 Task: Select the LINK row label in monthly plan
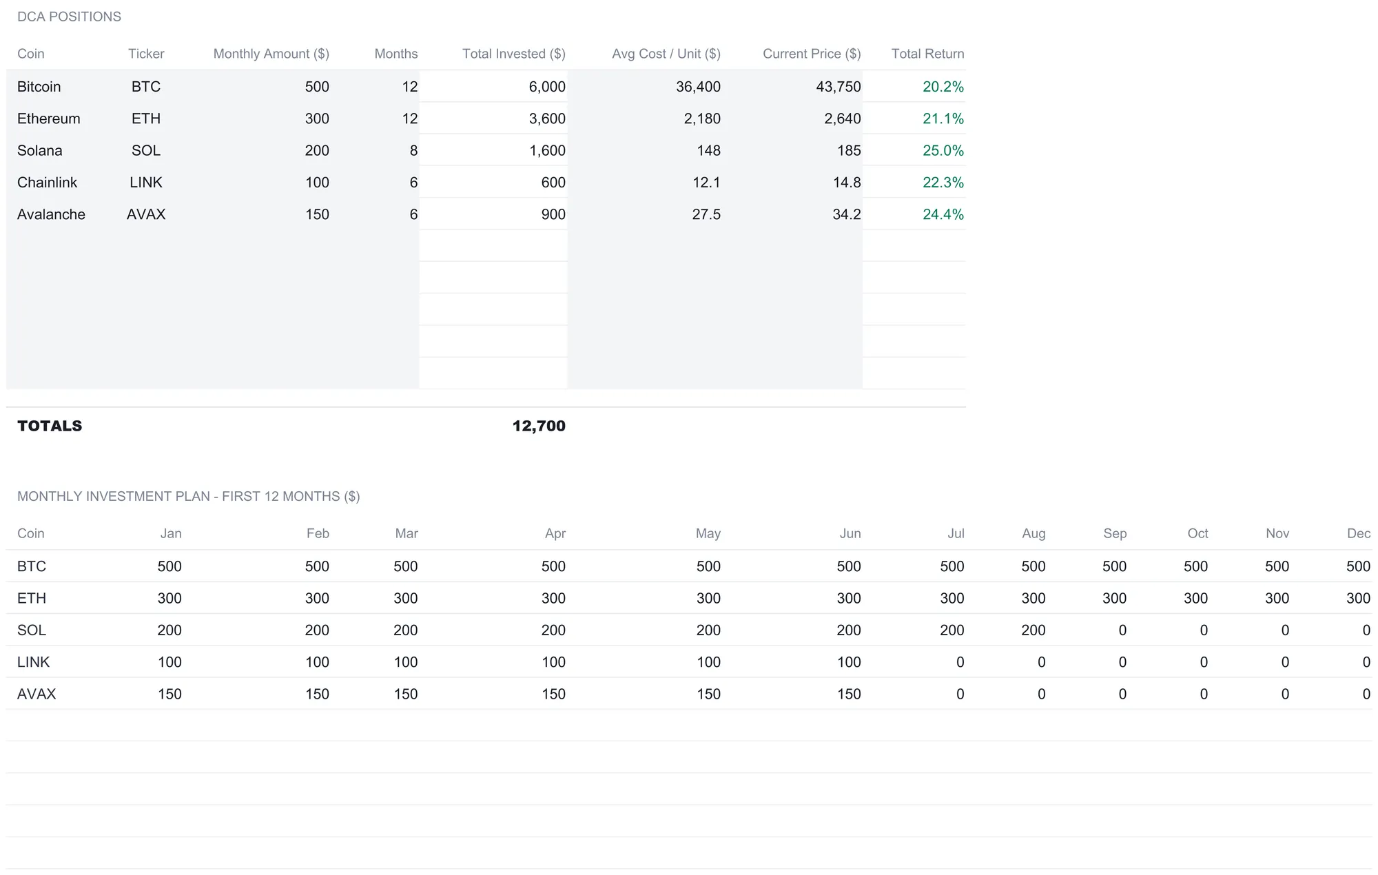coord(33,662)
